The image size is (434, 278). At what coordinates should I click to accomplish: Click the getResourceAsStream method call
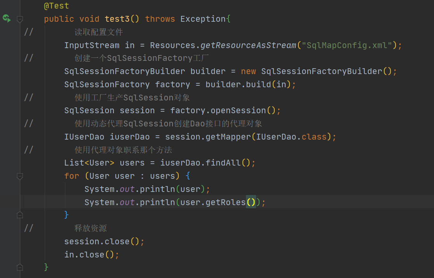248,45
